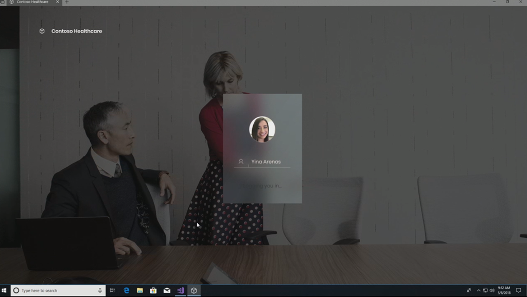
Task: Click the Yina Arenas username field
Action: [266, 162]
